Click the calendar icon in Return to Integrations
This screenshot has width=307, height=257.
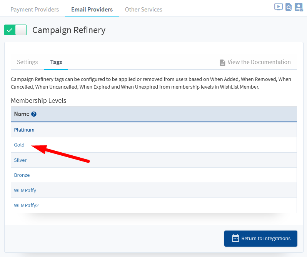235,239
